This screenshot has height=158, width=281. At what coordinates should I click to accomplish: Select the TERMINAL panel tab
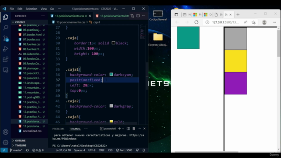pyautogui.click(x=75, y=129)
